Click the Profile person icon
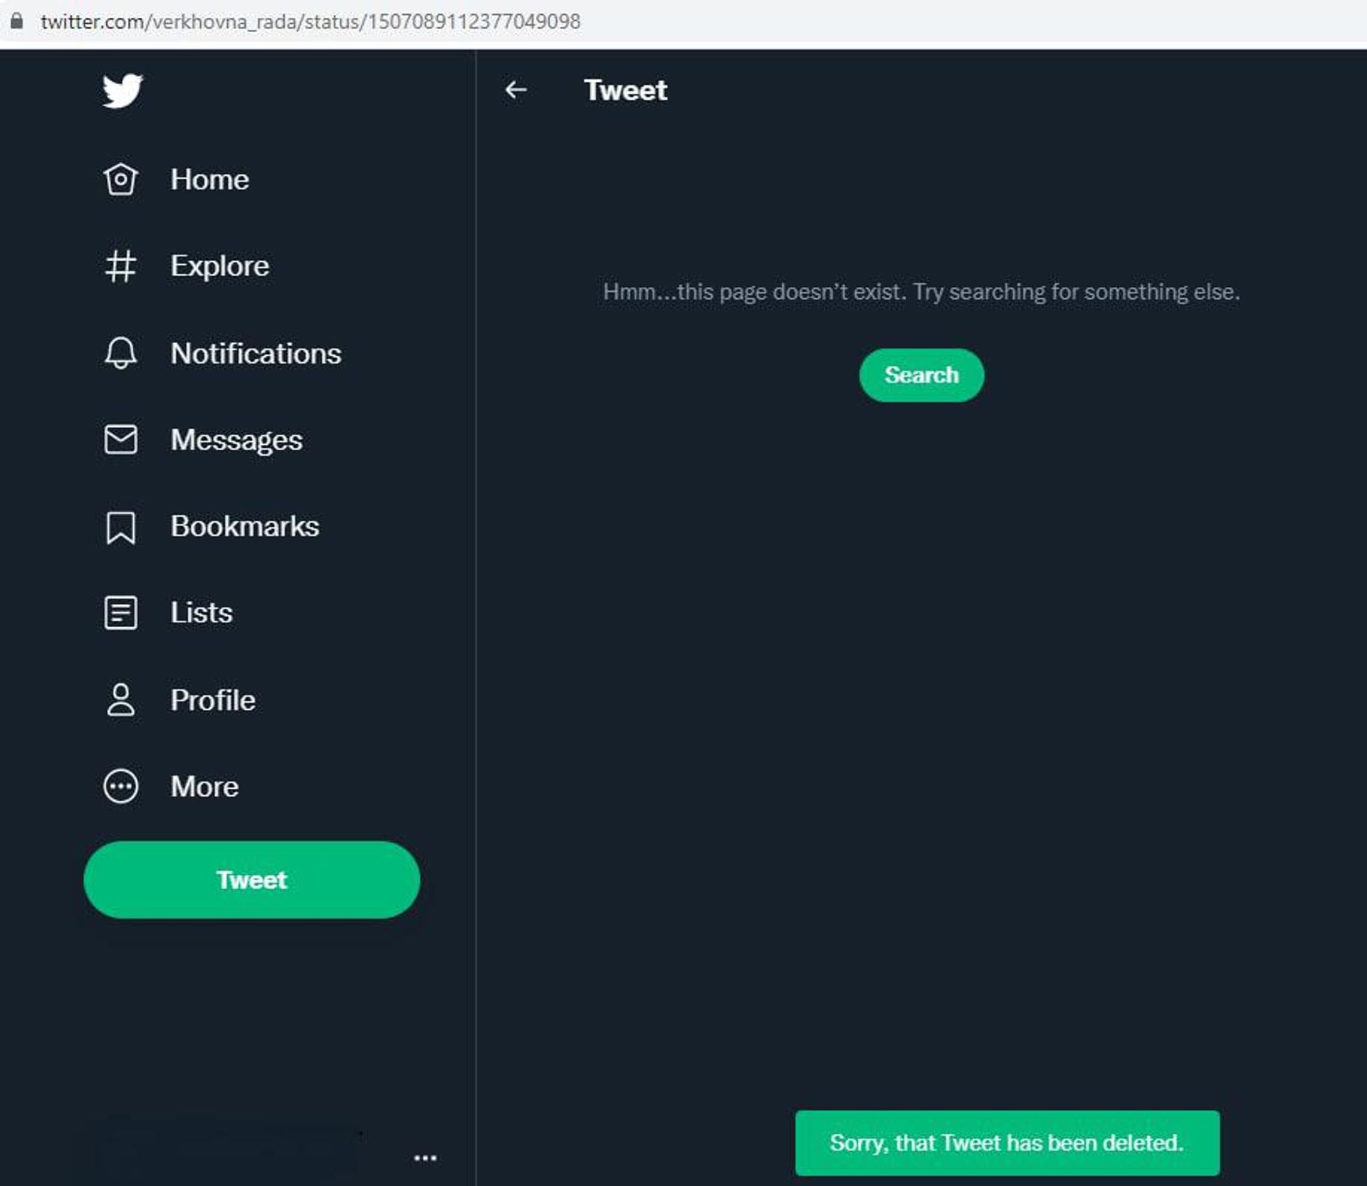The image size is (1367, 1186). click(120, 700)
